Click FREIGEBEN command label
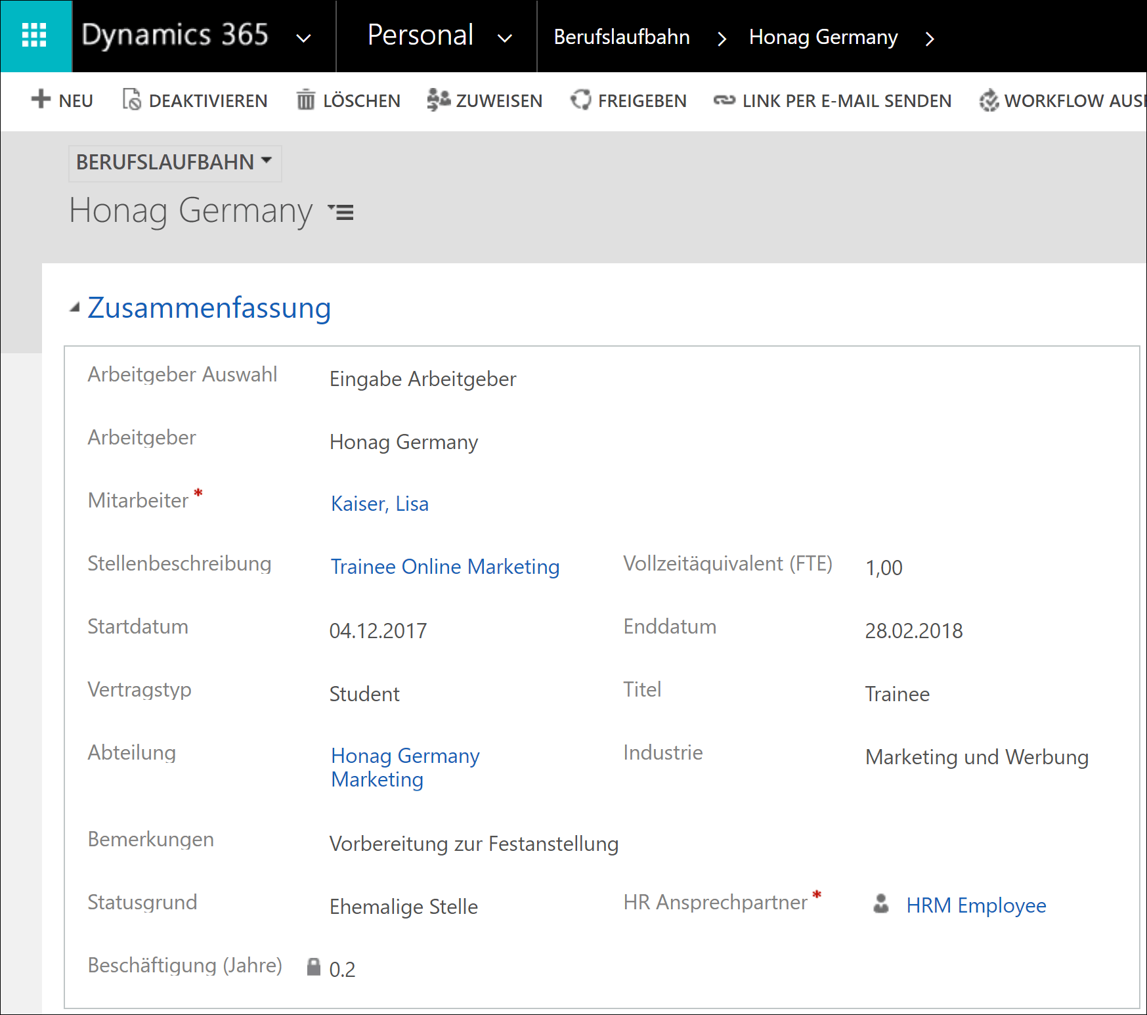 pos(642,101)
